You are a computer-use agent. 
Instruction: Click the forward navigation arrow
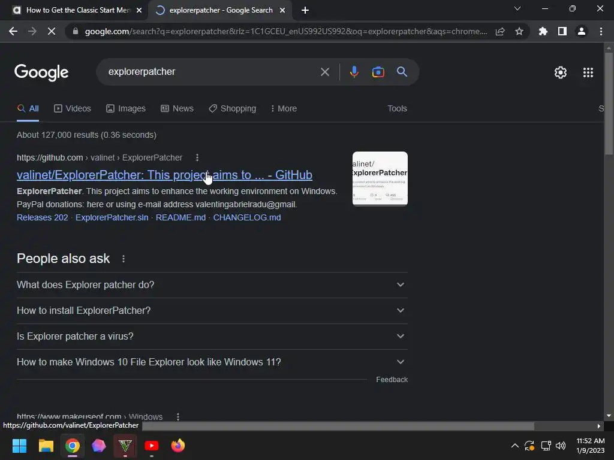(x=32, y=31)
